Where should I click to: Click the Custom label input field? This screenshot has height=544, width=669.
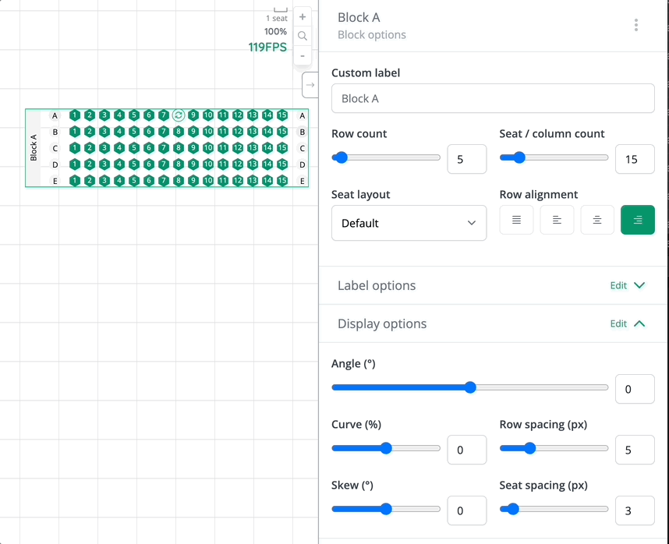click(x=493, y=98)
